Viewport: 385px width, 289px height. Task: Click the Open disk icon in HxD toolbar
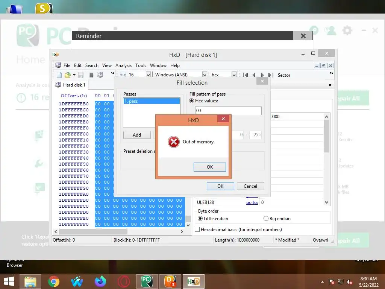(x=100, y=75)
